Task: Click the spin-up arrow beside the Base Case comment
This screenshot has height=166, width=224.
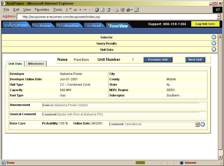Action: [x=197, y=123]
